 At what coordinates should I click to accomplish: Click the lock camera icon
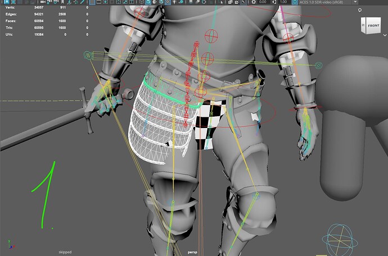pyautogui.click(x=49, y=2)
